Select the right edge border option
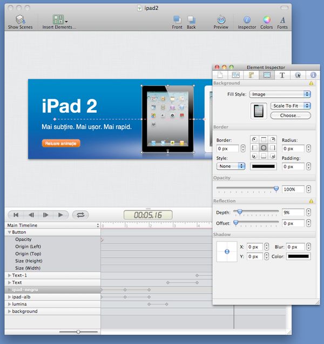Viewport: 324px width, 344px height. (x=273, y=147)
